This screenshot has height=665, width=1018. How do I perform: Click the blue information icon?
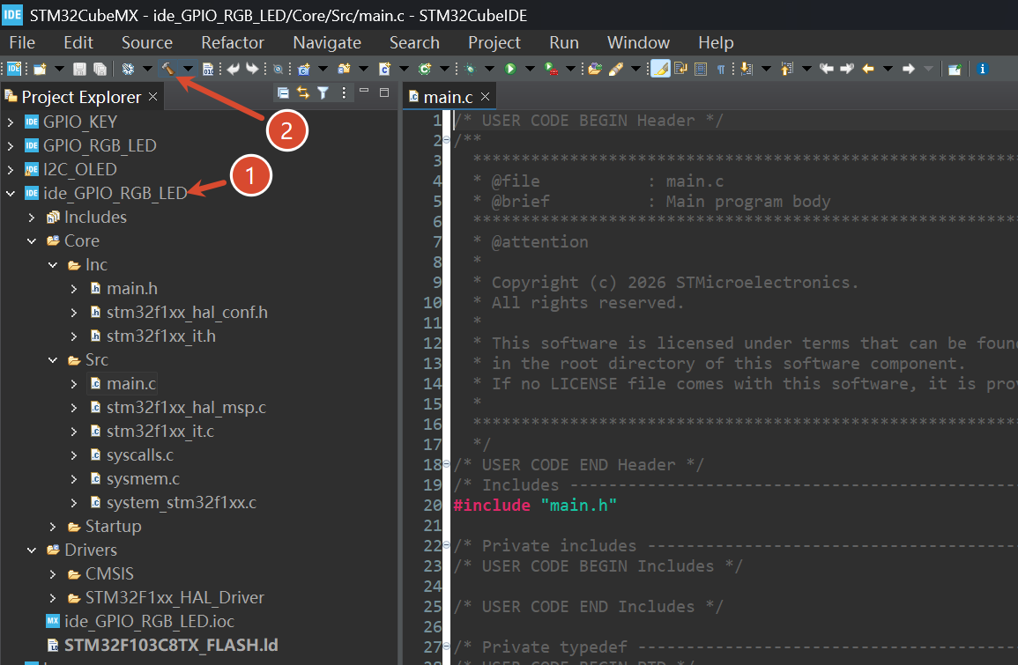(x=982, y=69)
